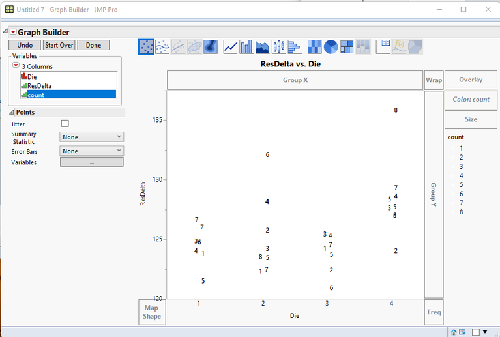
Task: Open the 3 Columns red triangle menu
Action: point(16,65)
